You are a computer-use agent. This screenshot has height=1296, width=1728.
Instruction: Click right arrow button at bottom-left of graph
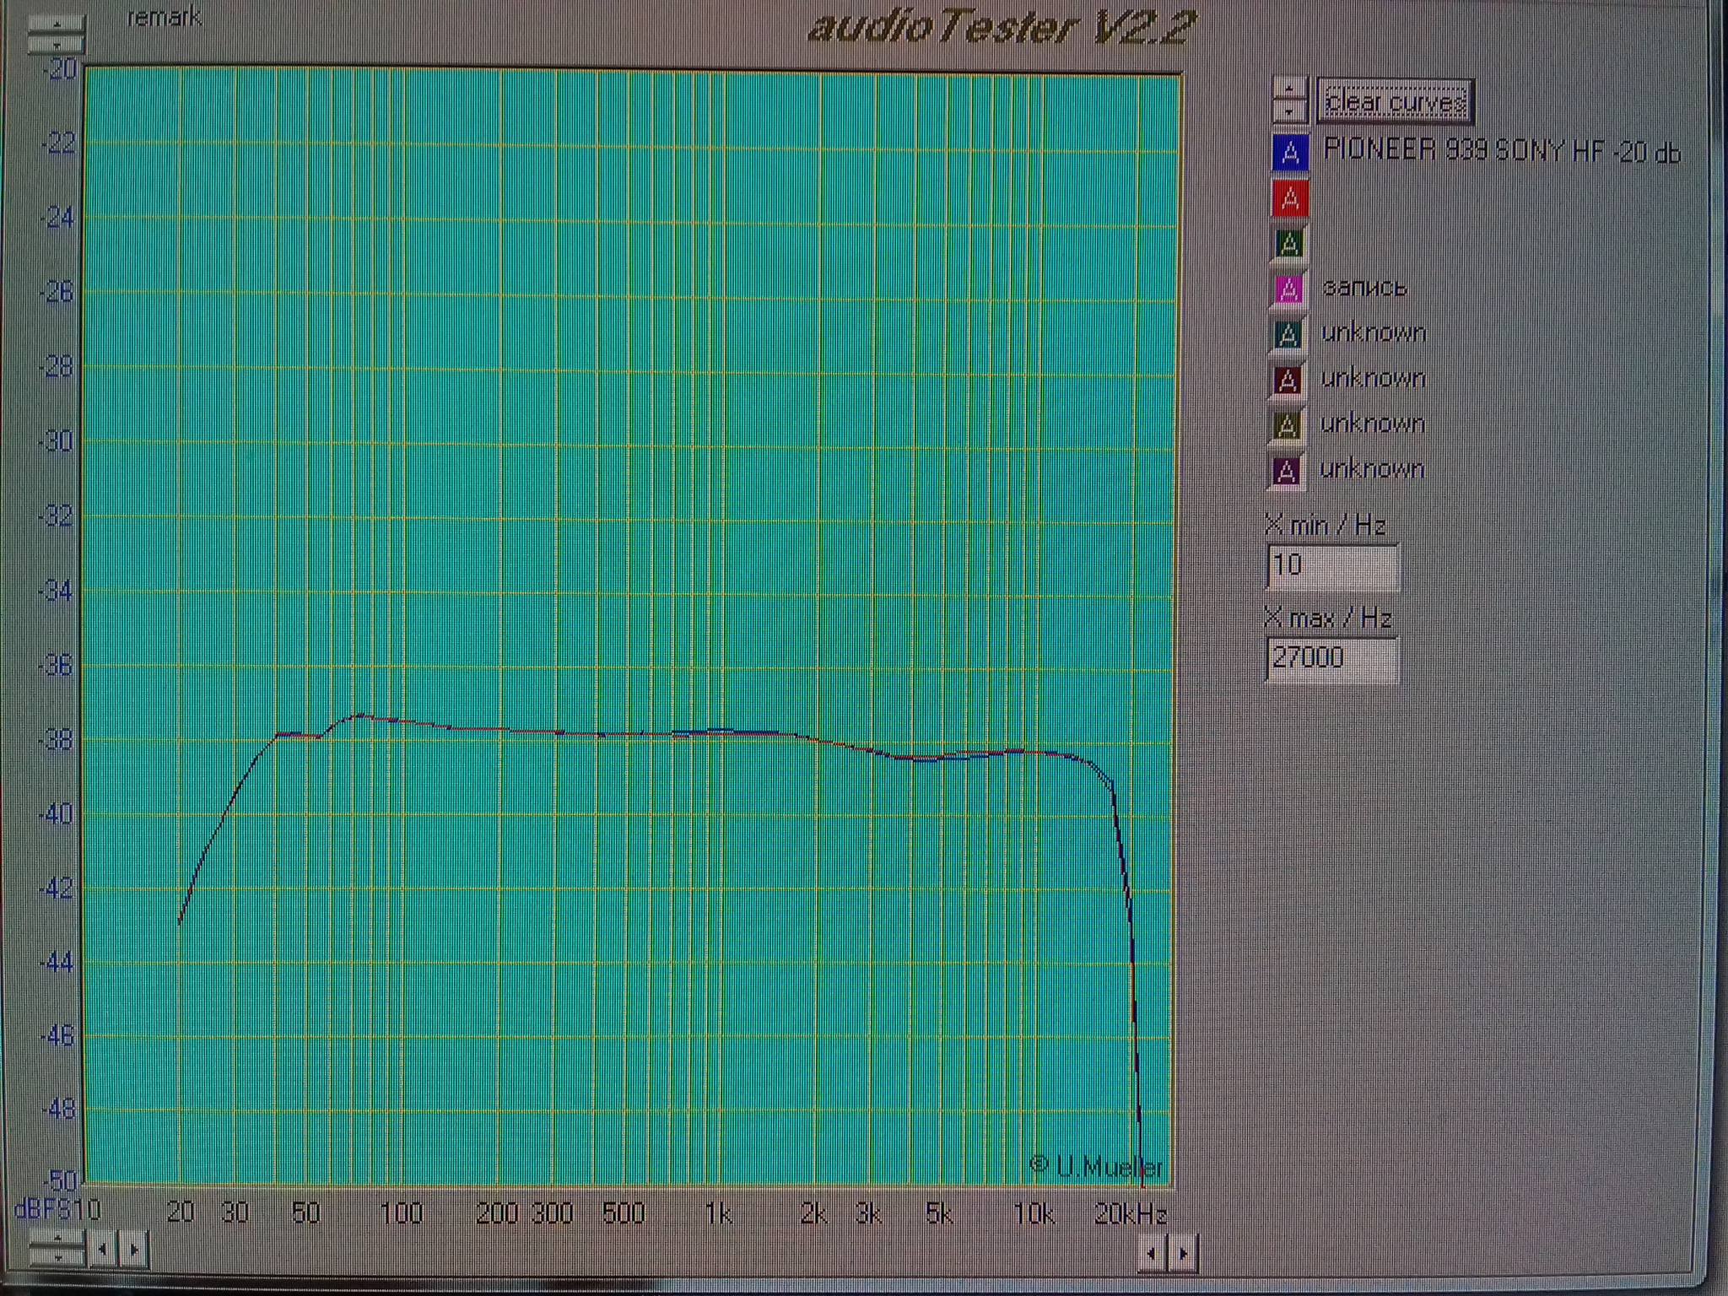tap(133, 1249)
